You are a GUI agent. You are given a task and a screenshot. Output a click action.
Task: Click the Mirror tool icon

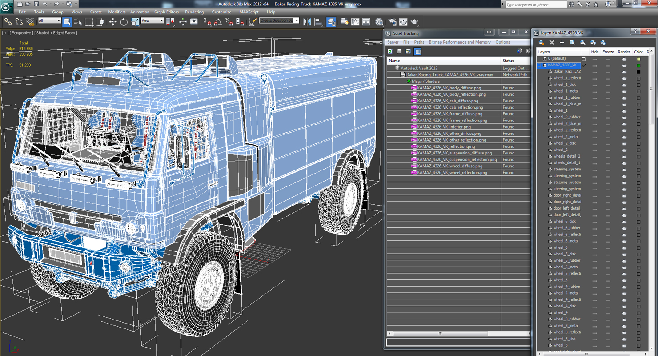[x=307, y=21]
